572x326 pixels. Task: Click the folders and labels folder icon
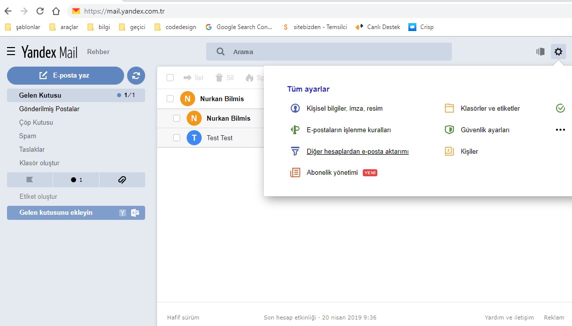(449, 108)
